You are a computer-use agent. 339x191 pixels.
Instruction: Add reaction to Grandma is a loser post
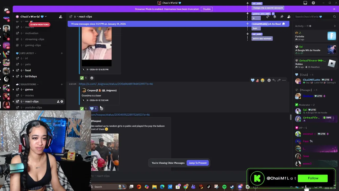tap(101, 108)
